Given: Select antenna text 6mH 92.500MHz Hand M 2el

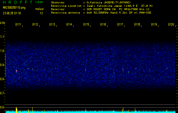Looking at the screenshot, I should 107,13.
